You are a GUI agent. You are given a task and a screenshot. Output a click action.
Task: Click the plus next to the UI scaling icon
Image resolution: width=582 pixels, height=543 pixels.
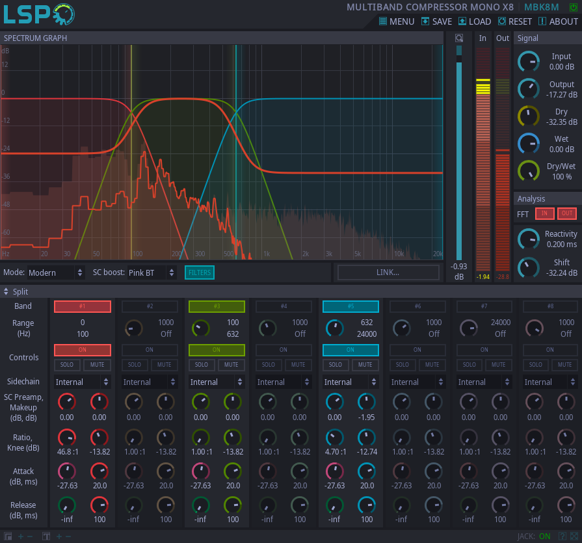(20, 536)
